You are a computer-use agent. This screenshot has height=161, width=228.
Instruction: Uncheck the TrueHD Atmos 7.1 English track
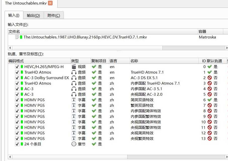point(17,72)
